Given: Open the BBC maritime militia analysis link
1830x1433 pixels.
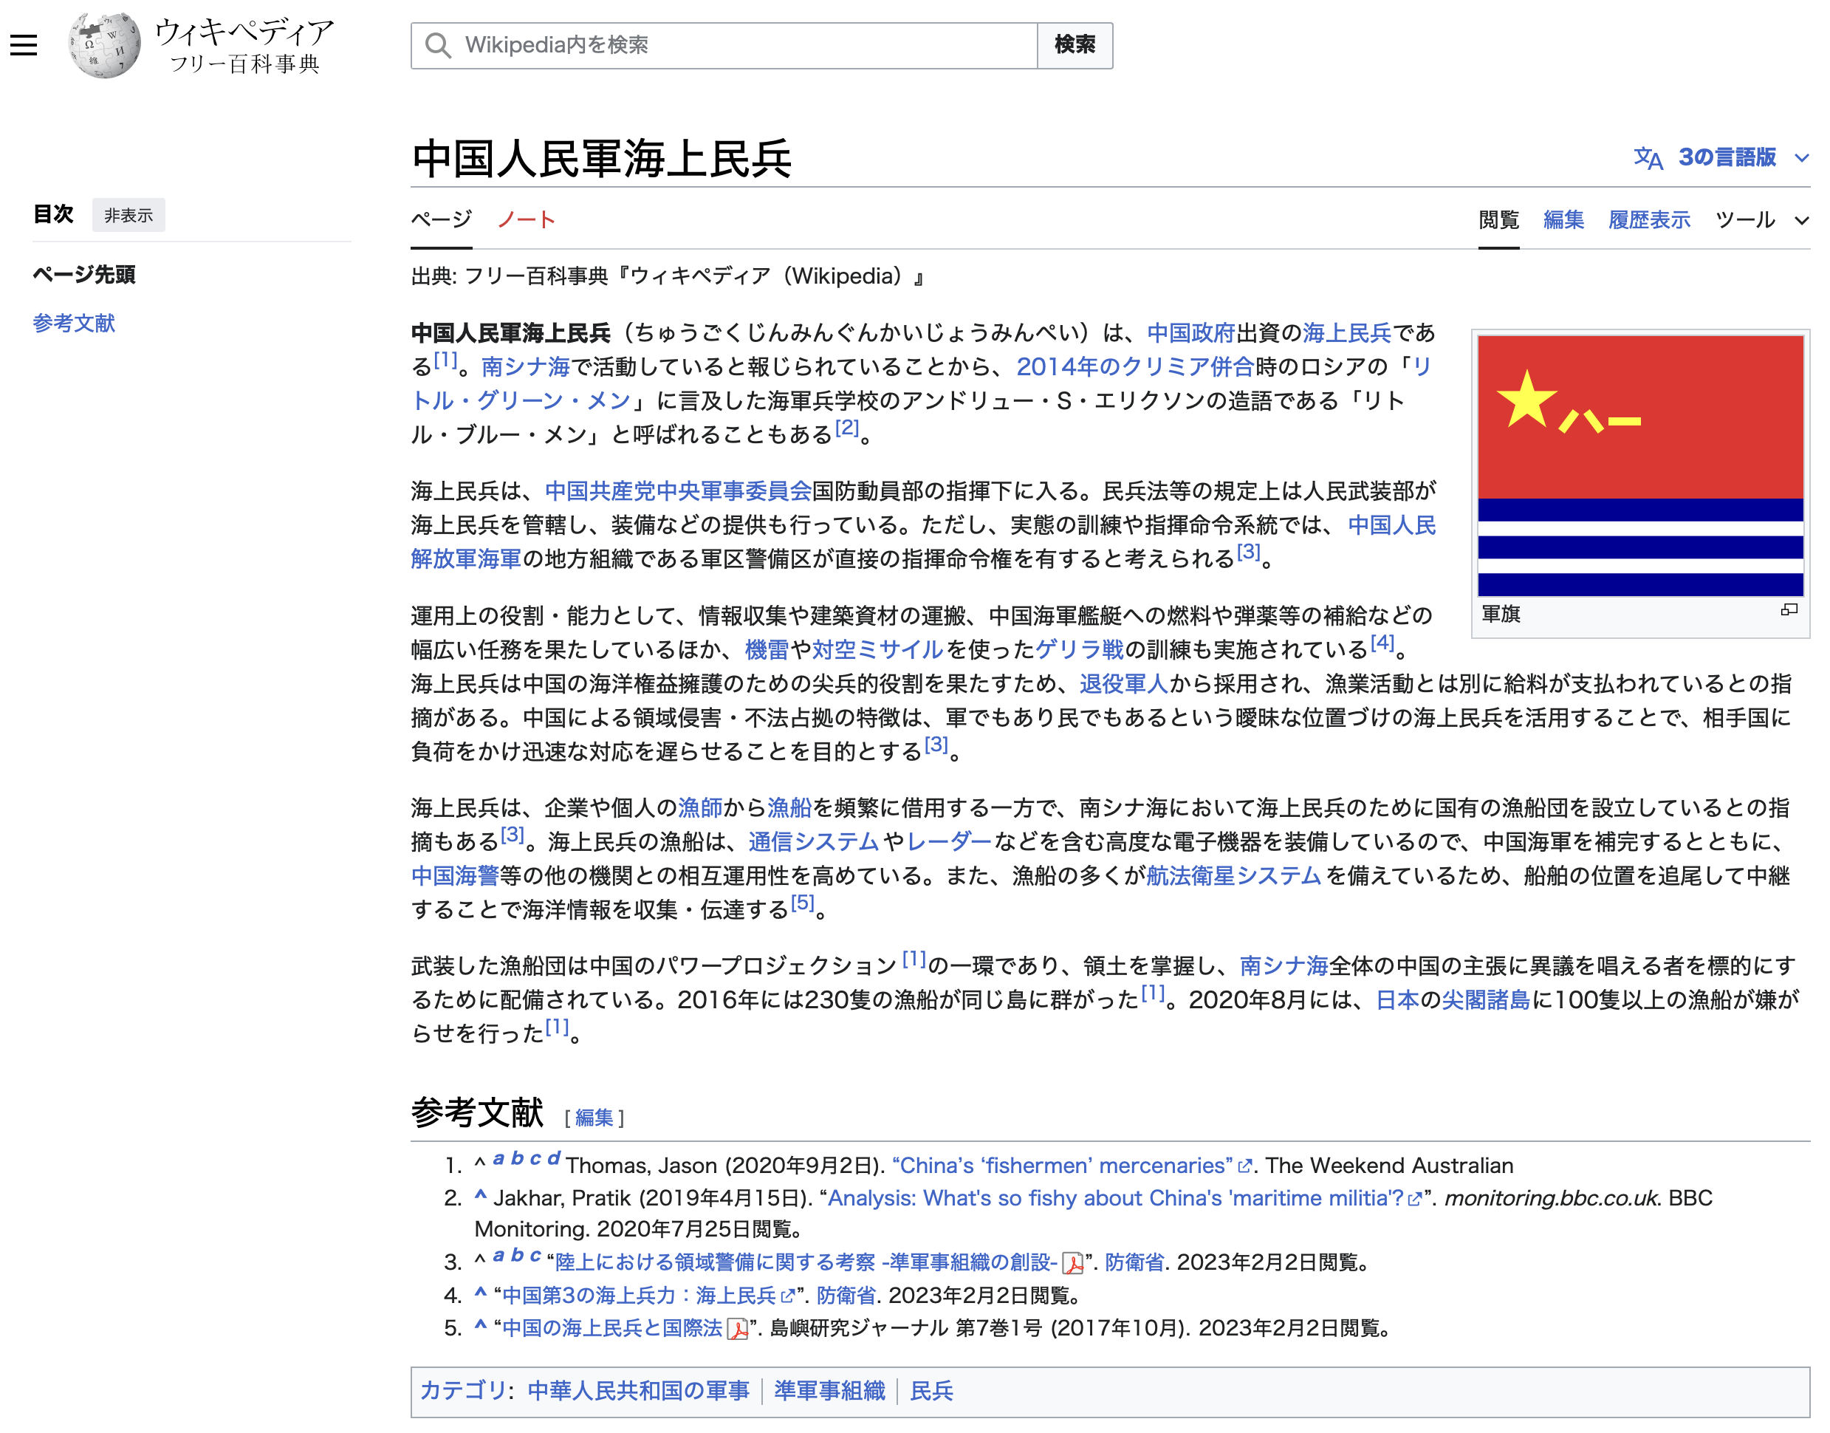Looking at the screenshot, I should [x=1115, y=1199].
